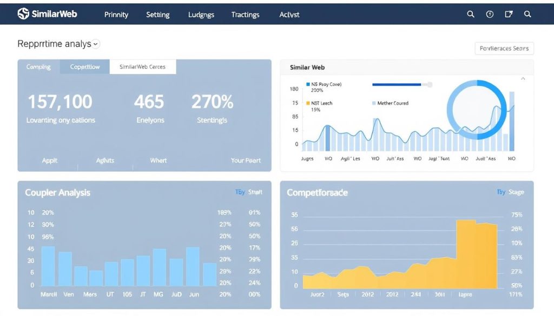Click the 270% Stentingls metric value
The image size is (554, 316).
point(212,102)
